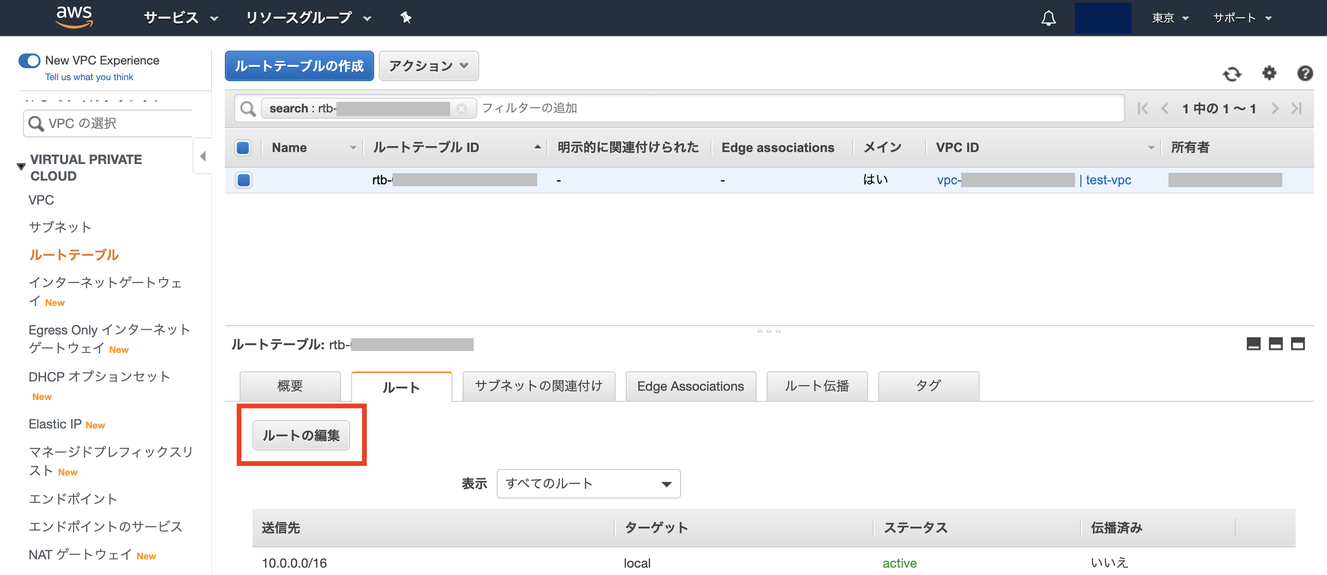Check the select-all checkbox in the table header

(x=243, y=147)
